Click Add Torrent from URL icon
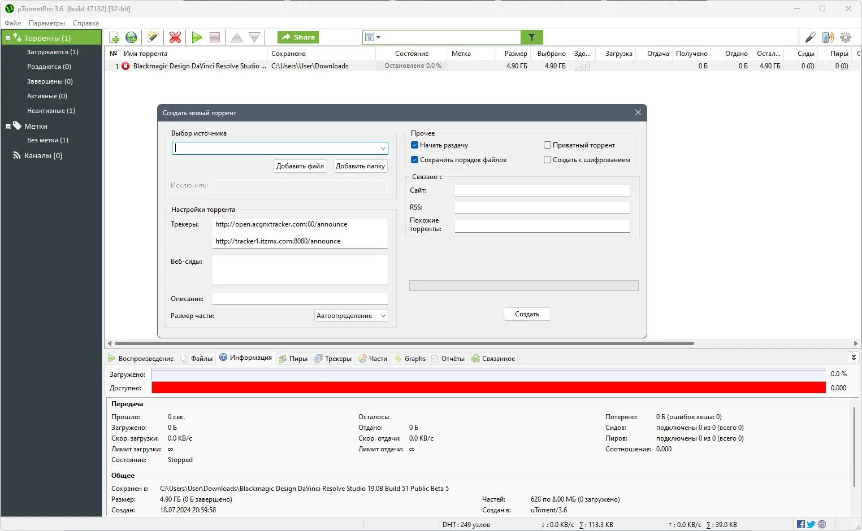This screenshot has width=862, height=531. point(131,37)
